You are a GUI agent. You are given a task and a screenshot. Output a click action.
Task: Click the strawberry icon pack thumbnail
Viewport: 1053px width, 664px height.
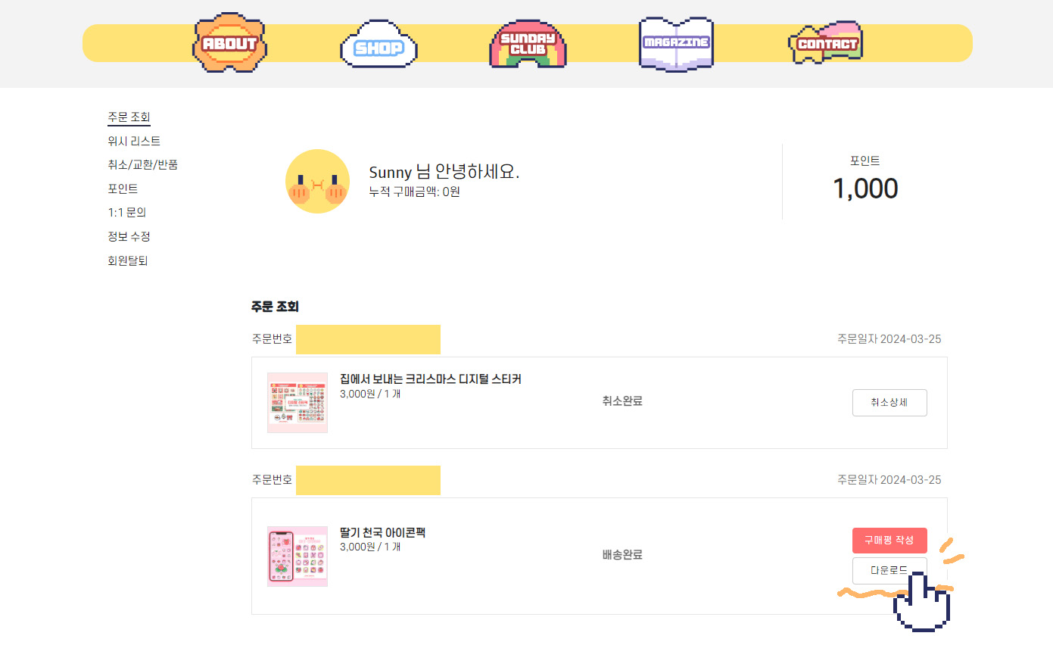(298, 556)
